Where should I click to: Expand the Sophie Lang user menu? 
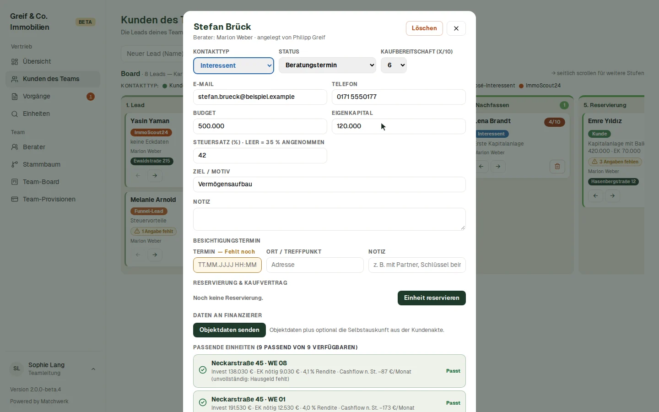[53, 369]
